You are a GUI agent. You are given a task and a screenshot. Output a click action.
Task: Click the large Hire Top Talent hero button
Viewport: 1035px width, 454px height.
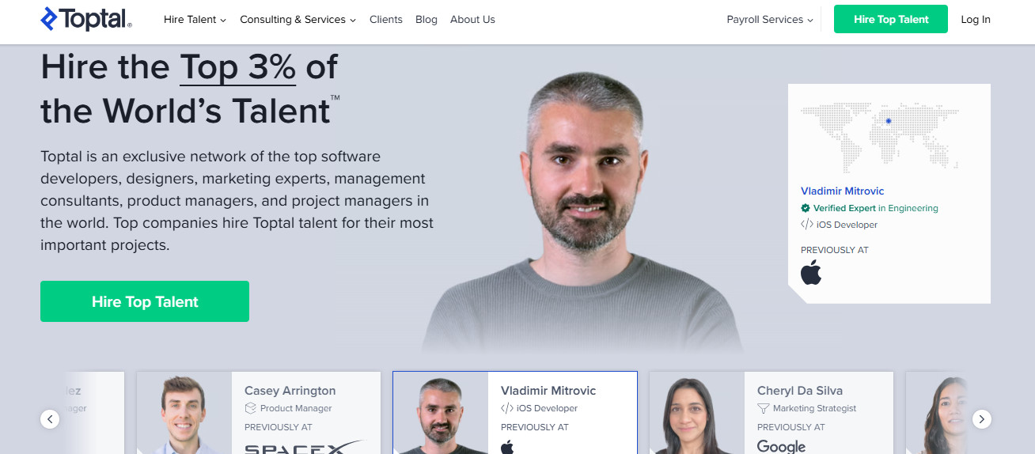(x=145, y=301)
